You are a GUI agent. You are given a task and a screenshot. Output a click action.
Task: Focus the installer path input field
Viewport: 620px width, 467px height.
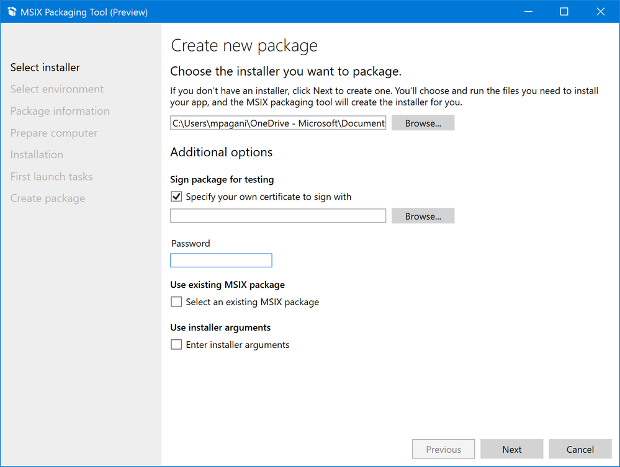[x=278, y=123]
